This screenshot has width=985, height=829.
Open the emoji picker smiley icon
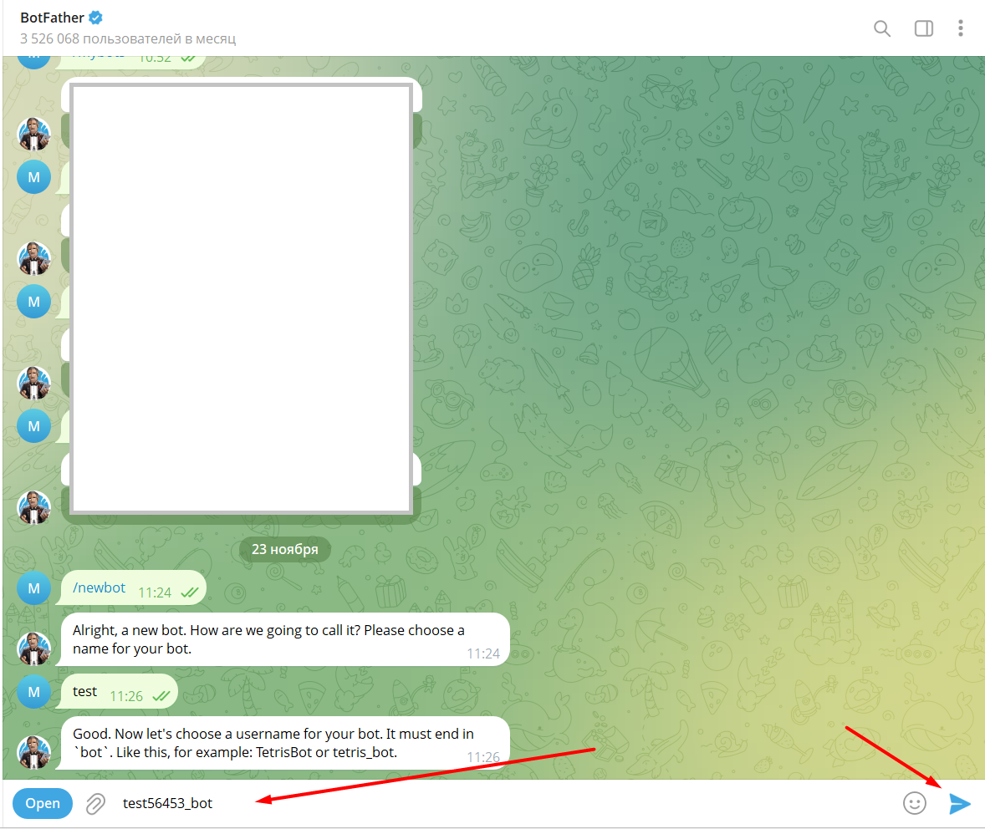[x=915, y=803]
